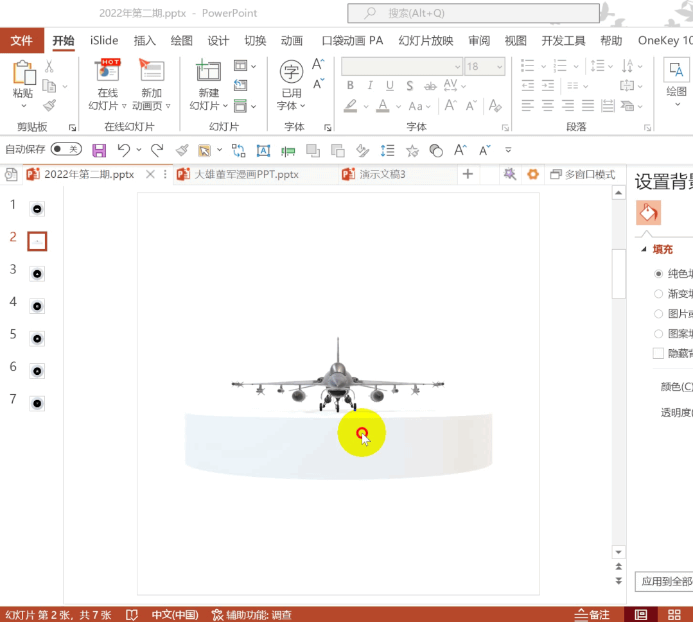
Task: Select the solid fill (纯色) radio button
Action: click(658, 274)
